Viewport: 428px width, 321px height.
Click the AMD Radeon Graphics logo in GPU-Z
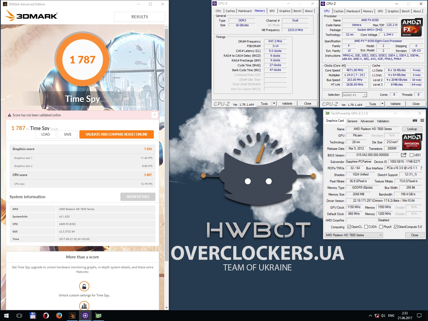tap(412, 142)
